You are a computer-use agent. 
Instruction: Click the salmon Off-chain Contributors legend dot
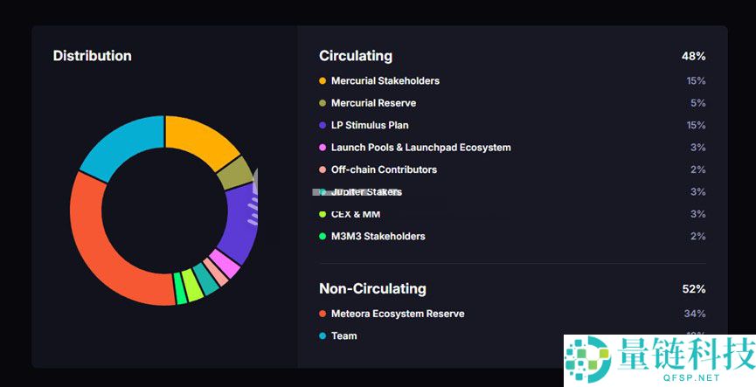pos(323,170)
